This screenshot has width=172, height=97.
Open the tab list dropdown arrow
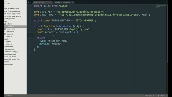(x=167, y=2)
